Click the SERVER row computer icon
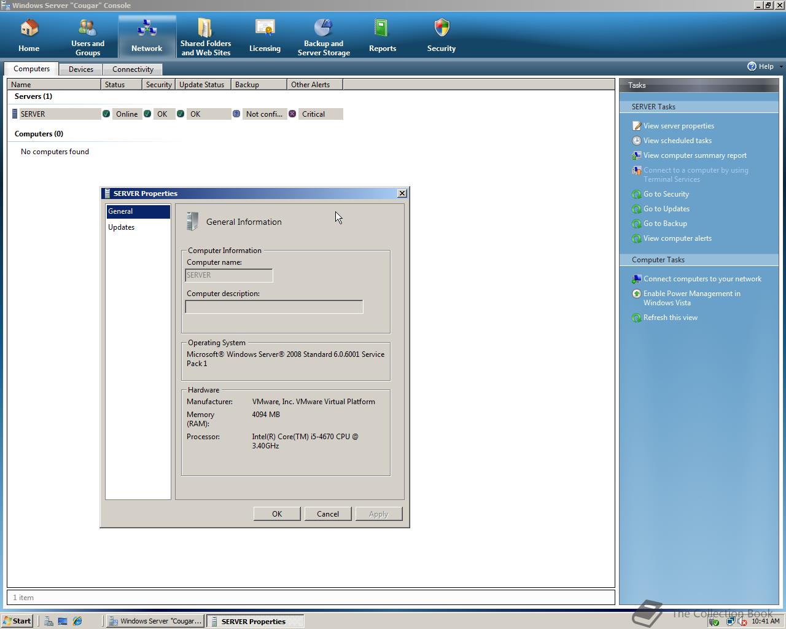The image size is (786, 629). point(15,114)
